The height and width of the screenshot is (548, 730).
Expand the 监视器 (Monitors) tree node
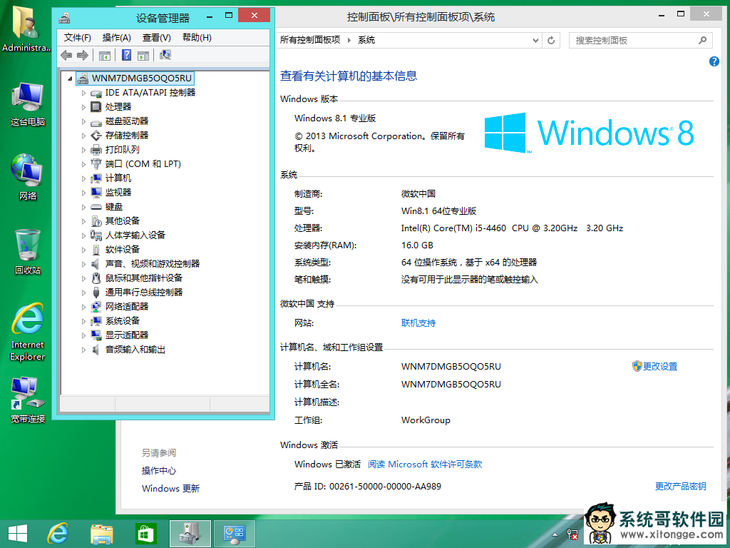point(84,193)
